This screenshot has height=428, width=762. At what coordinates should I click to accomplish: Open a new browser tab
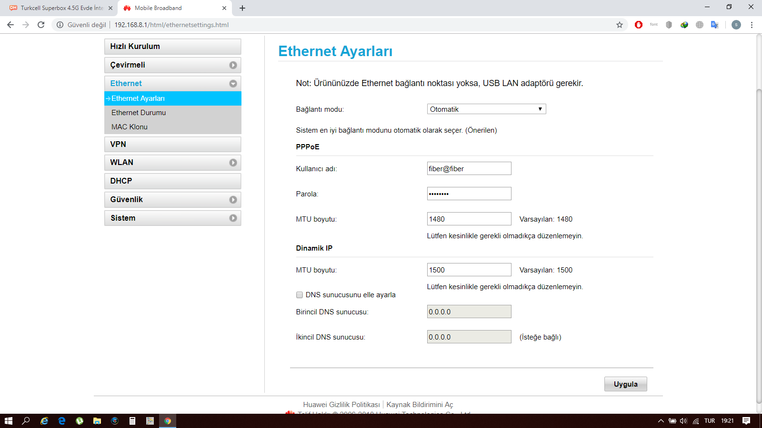tap(242, 8)
